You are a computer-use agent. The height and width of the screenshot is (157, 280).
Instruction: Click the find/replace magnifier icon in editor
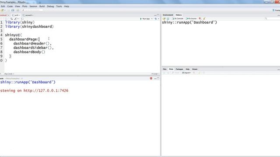tap(11, 19)
